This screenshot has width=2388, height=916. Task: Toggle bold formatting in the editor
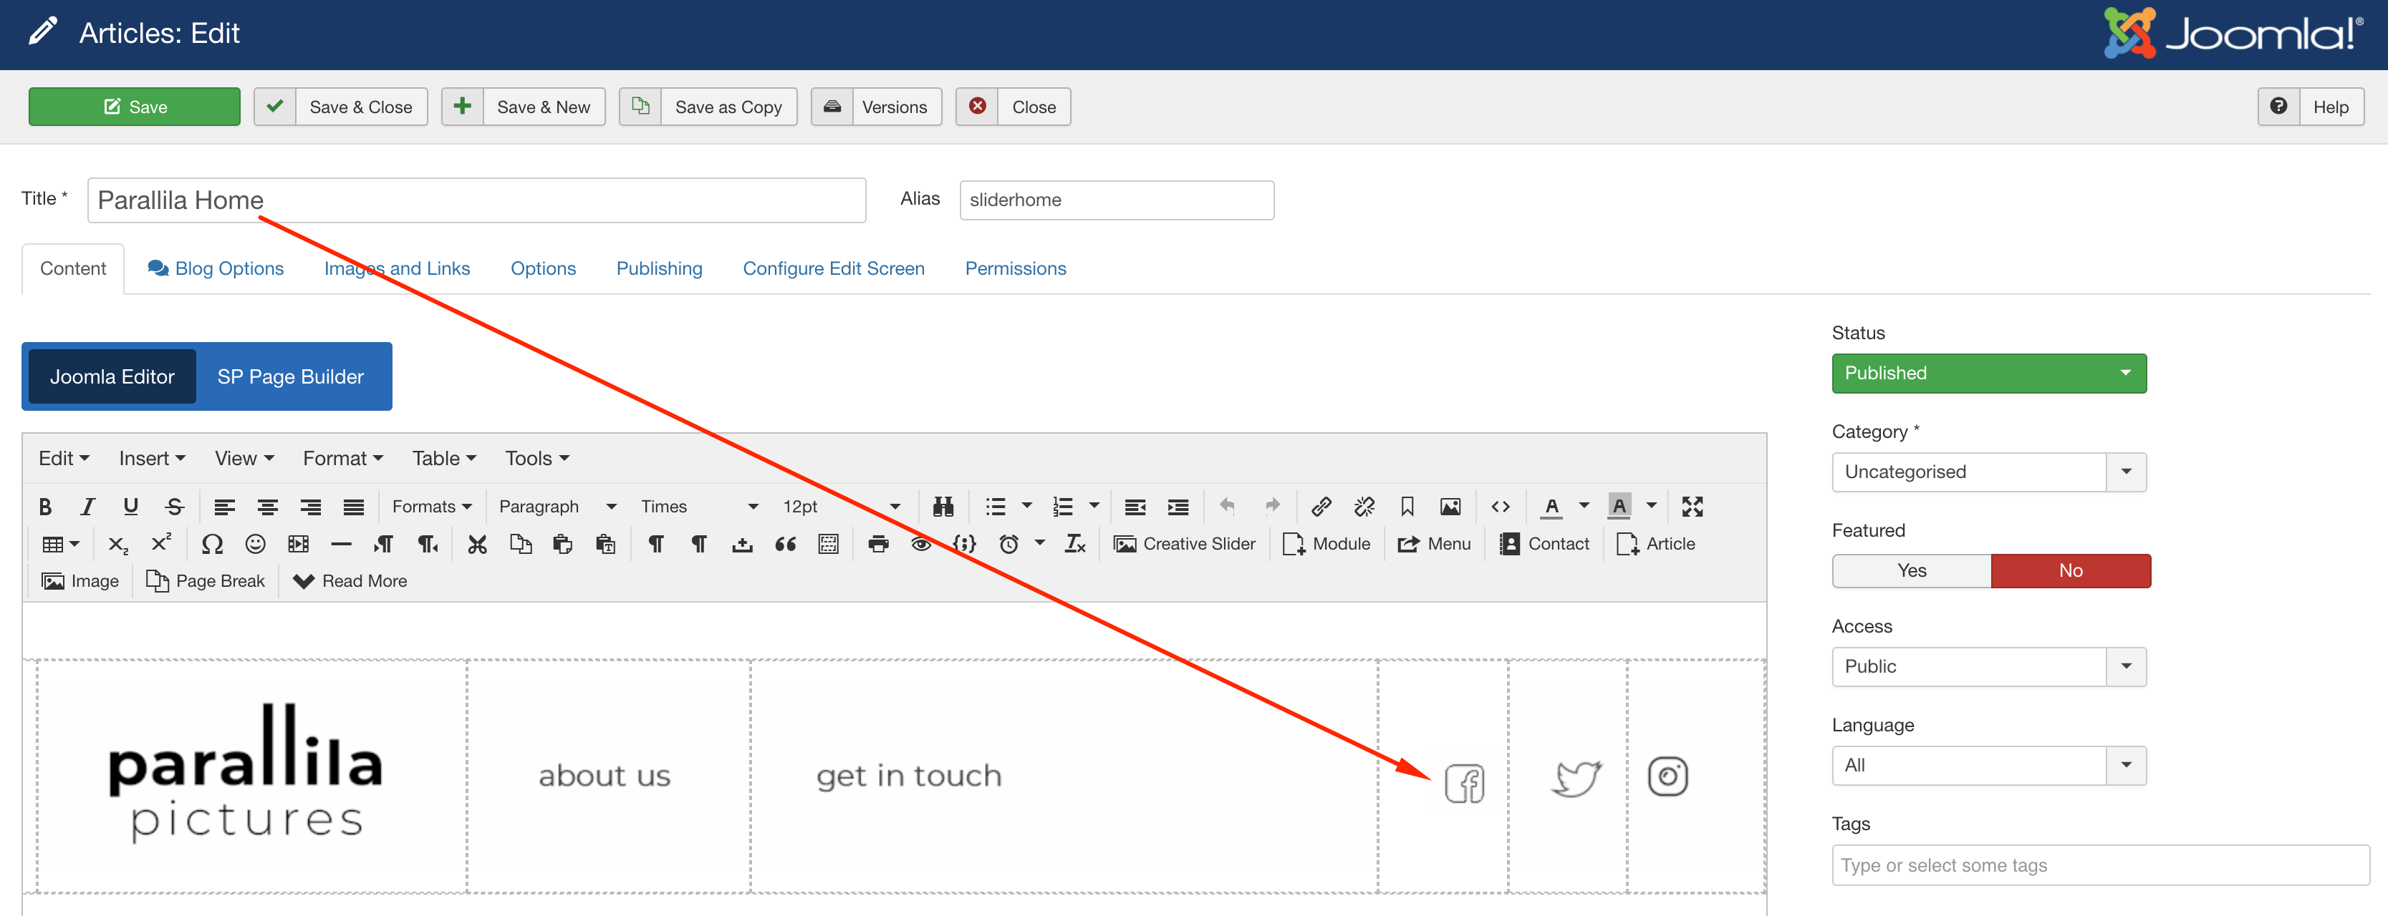click(44, 507)
